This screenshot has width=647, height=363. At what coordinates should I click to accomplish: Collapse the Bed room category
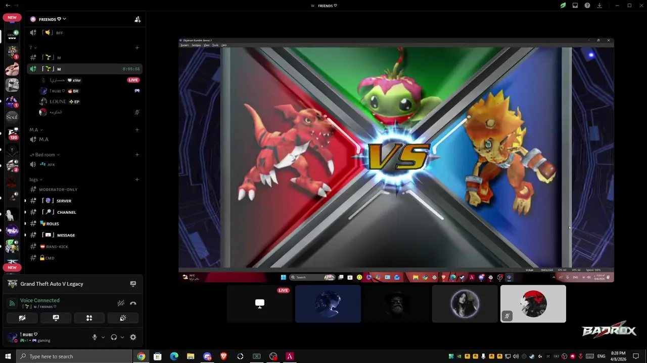(44, 155)
